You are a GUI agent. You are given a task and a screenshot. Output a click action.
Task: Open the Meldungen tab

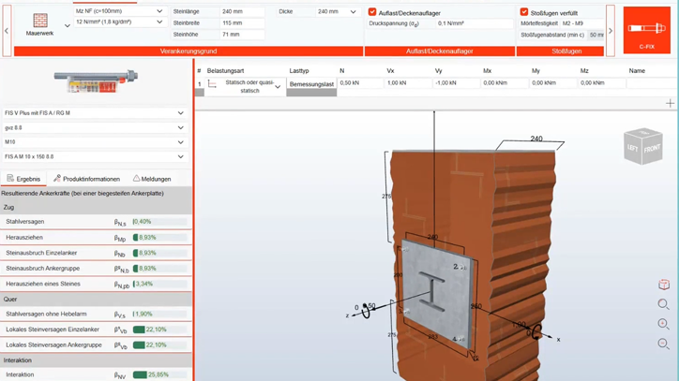tap(151, 179)
